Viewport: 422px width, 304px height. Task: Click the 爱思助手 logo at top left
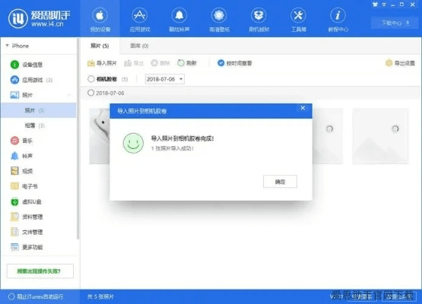tap(40, 18)
